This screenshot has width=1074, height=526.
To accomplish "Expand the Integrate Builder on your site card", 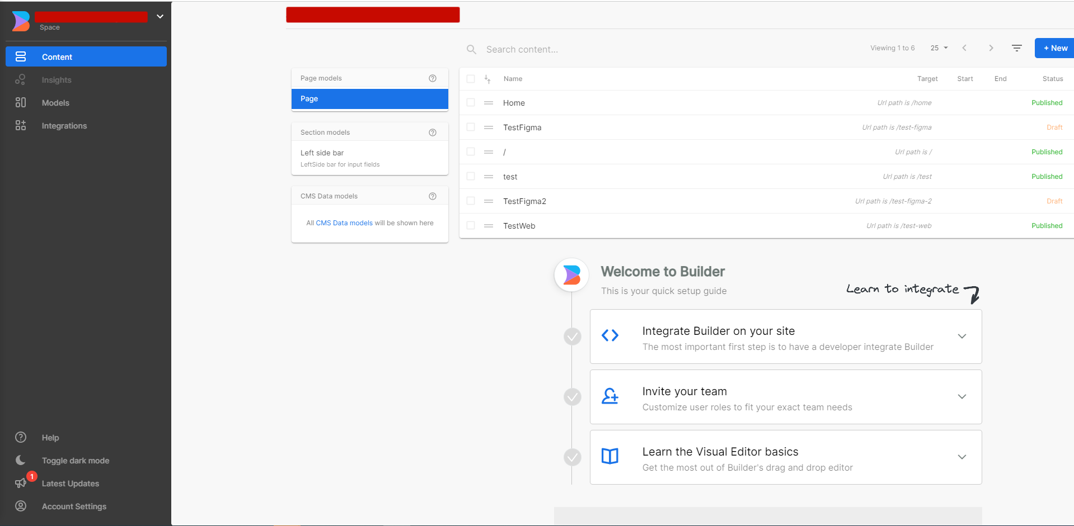I will (962, 337).
